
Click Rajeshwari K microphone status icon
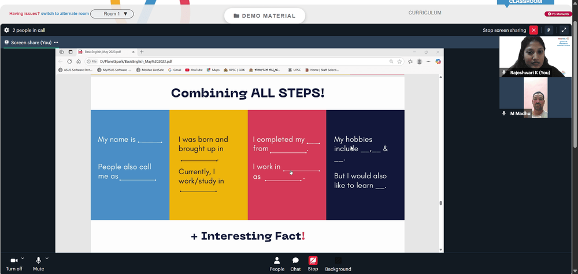[x=504, y=73]
